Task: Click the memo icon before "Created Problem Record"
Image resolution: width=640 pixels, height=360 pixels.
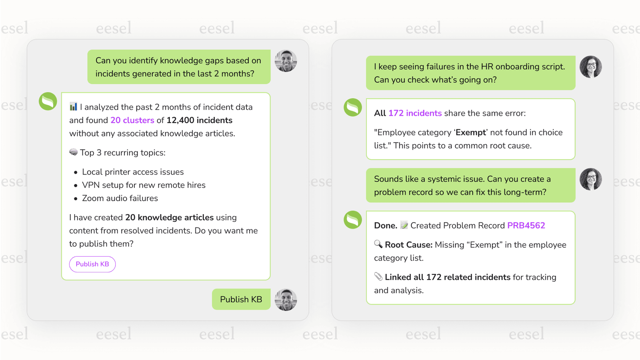Action: click(x=404, y=225)
